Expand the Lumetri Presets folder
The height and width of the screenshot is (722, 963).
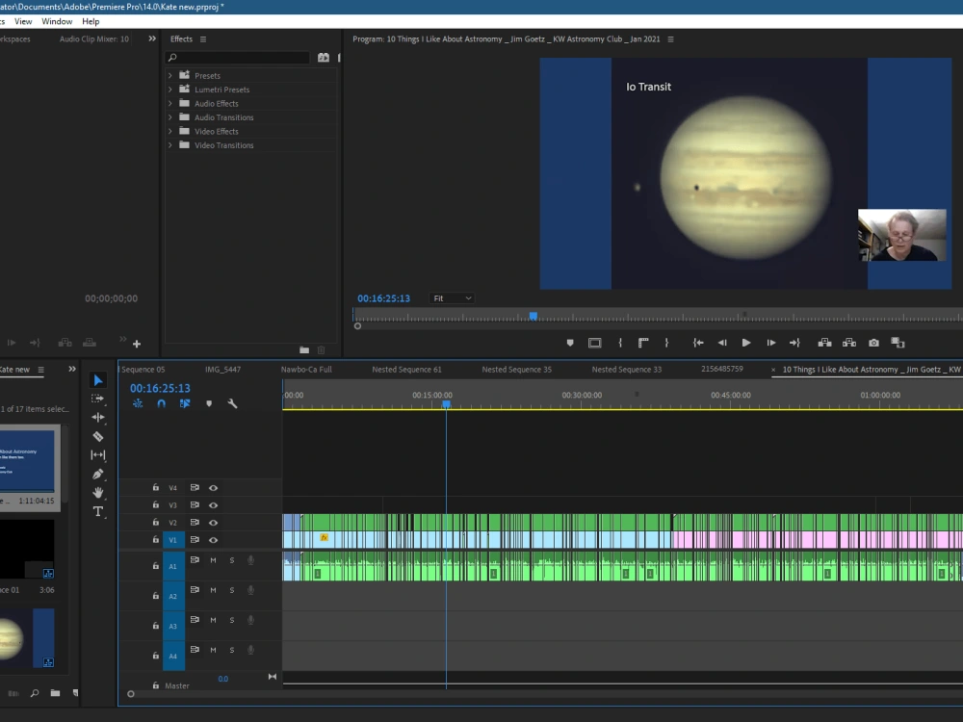[170, 89]
